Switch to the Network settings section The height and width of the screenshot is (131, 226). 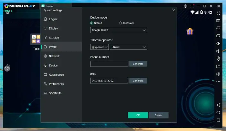54,56
